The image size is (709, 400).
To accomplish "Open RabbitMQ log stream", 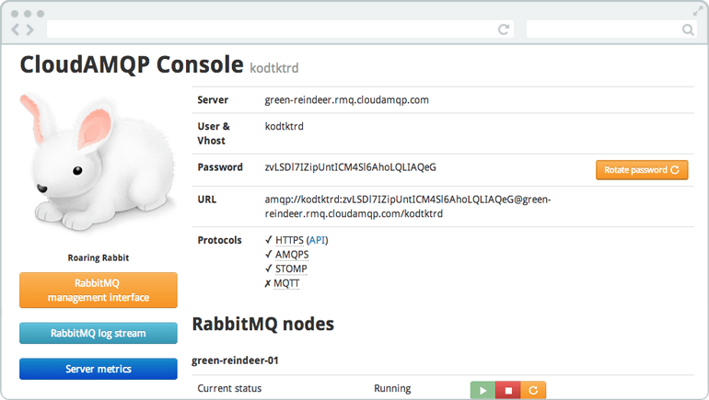I will tap(99, 333).
